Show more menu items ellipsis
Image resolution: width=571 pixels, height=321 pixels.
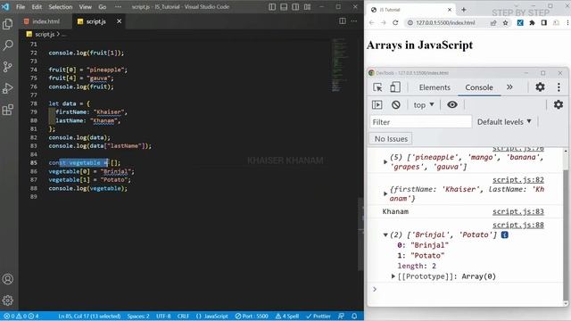click(x=118, y=7)
